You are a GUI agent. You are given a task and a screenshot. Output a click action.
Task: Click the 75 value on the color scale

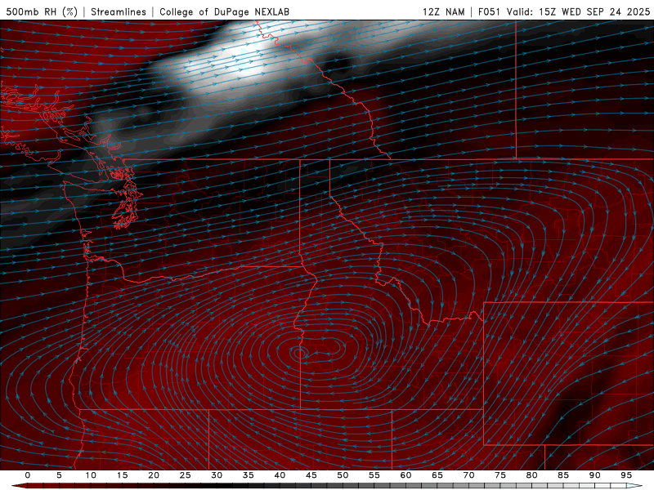500,475
